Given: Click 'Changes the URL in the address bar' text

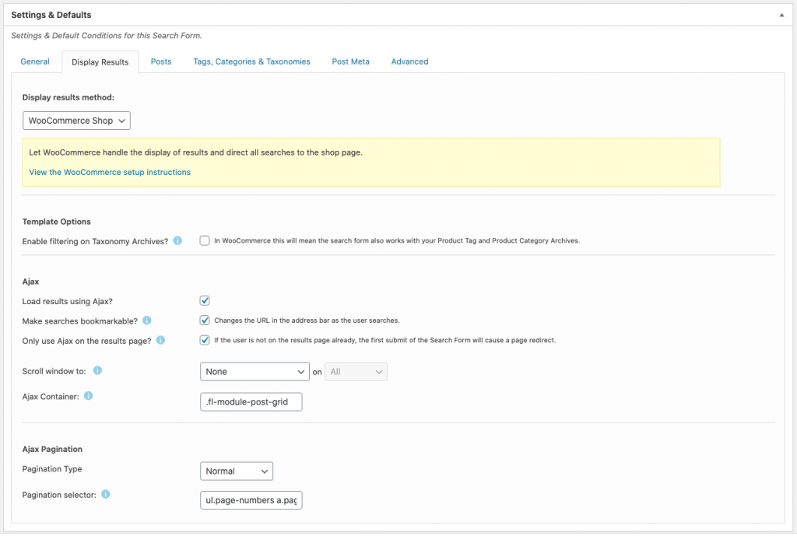Looking at the screenshot, I should point(307,321).
